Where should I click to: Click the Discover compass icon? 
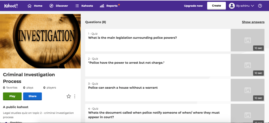(52, 6)
